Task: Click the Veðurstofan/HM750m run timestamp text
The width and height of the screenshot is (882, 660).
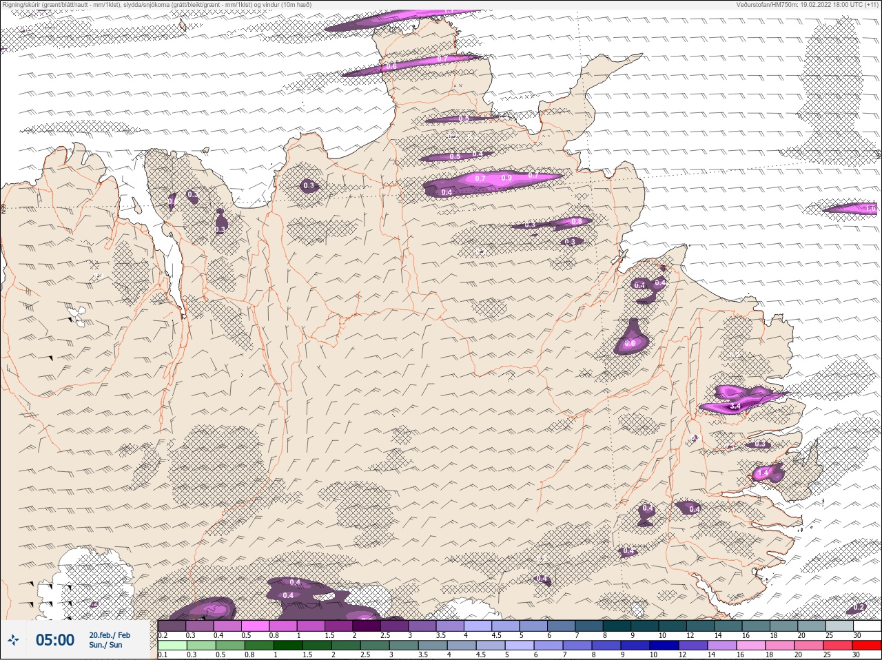Action: click(x=807, y=4)
